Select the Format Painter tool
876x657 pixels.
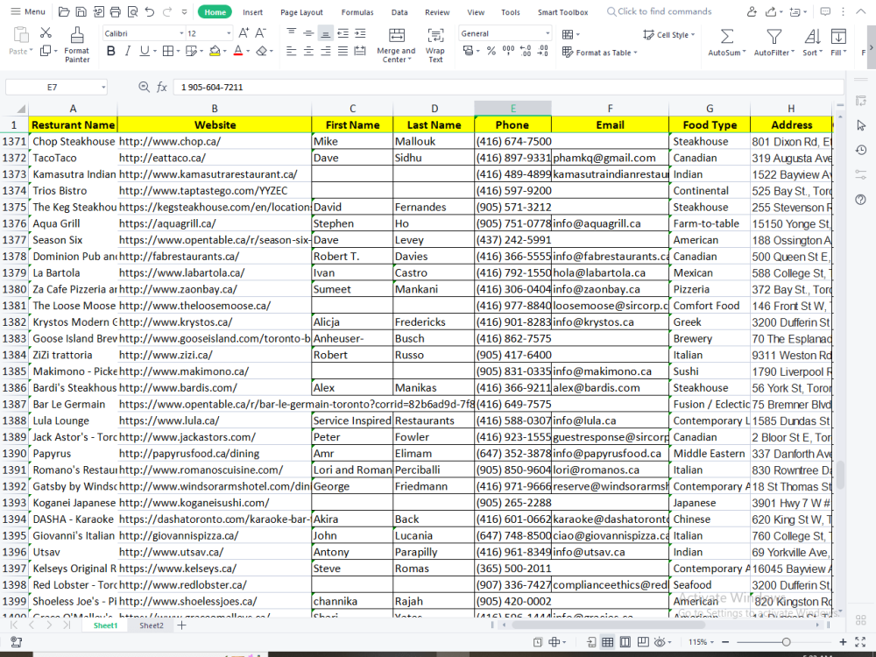(x=77, y=45)
